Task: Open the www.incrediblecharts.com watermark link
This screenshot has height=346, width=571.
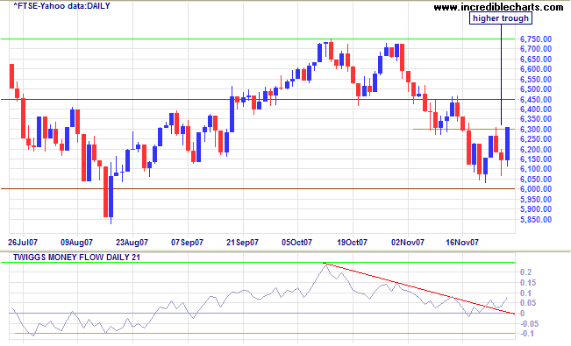Action: click(x=498, y=6)
